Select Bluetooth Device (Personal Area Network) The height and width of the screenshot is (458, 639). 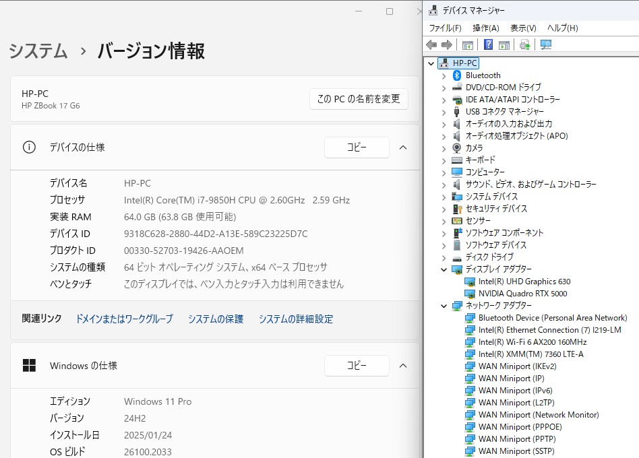point(553,317)
